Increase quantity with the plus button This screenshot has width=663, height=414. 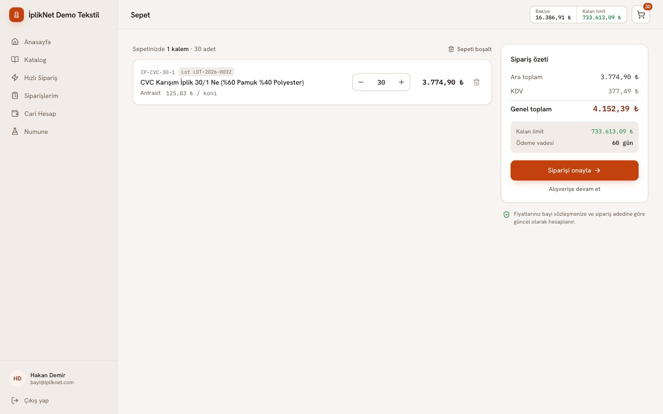(401, 82)
